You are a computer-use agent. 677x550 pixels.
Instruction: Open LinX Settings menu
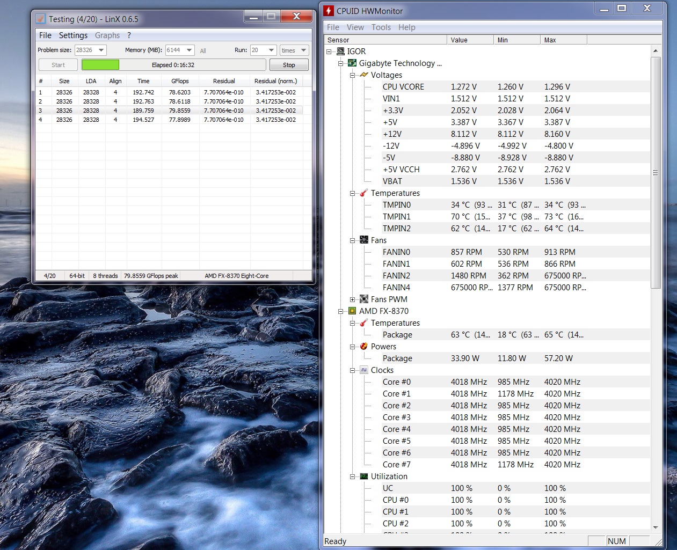pyautogui.click(x=73, y=35)
